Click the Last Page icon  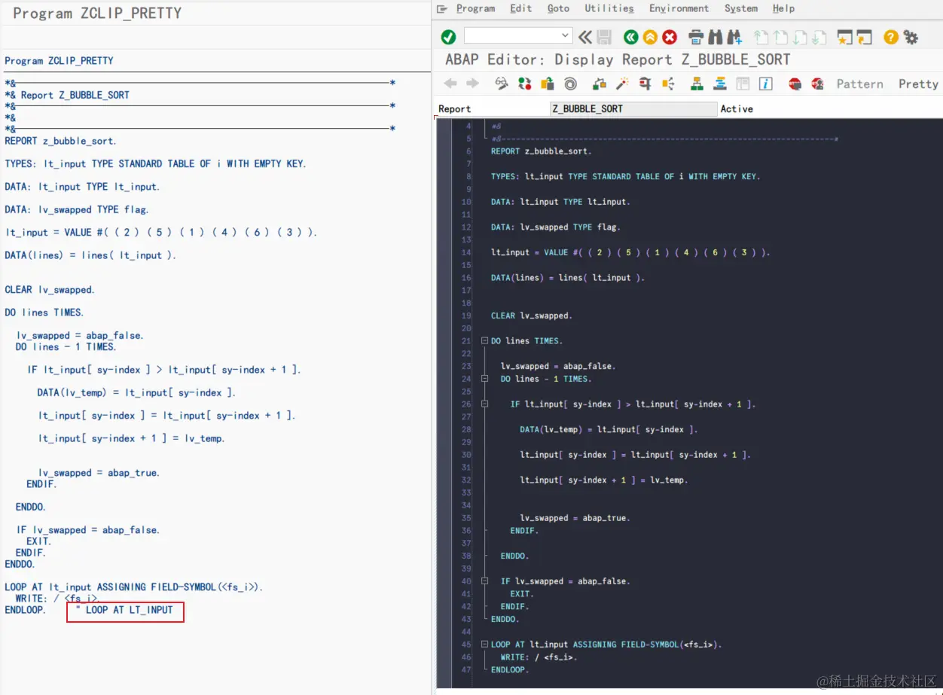[x=819, y=37]
